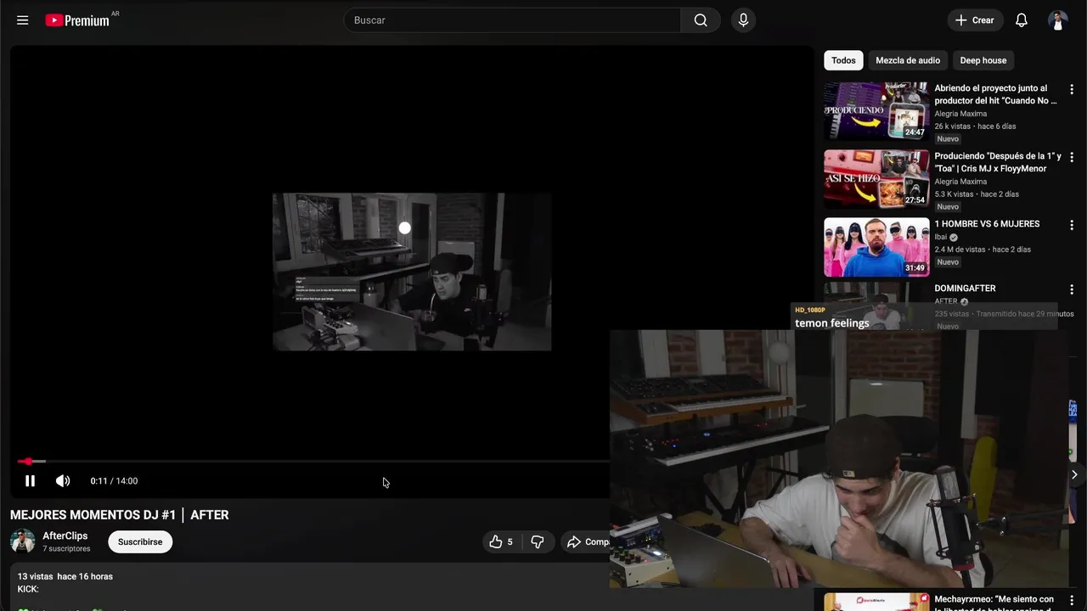Open notifications bell
The height and width of the screenshot is (611, 1087).
coord(1022,20)
